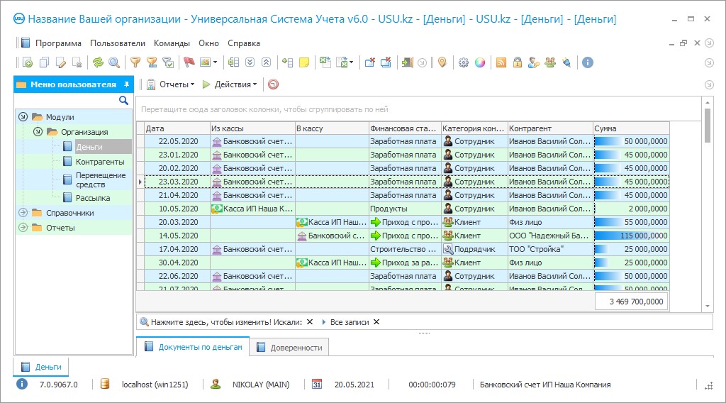Clear the Искали search cross
Screen dimensions: 726x403
tap(310, 322)
